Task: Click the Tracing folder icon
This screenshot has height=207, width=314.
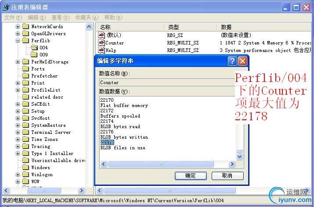Action: tap(25, 146)
